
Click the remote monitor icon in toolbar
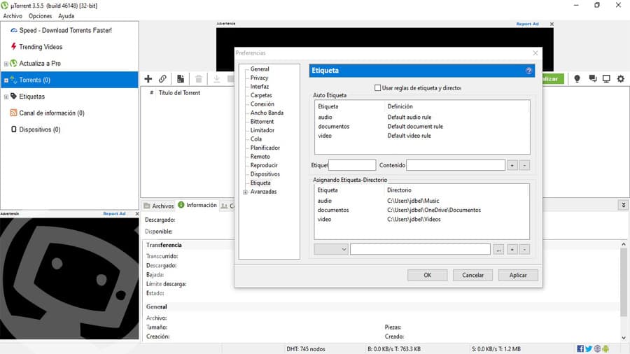click(606, 78)
